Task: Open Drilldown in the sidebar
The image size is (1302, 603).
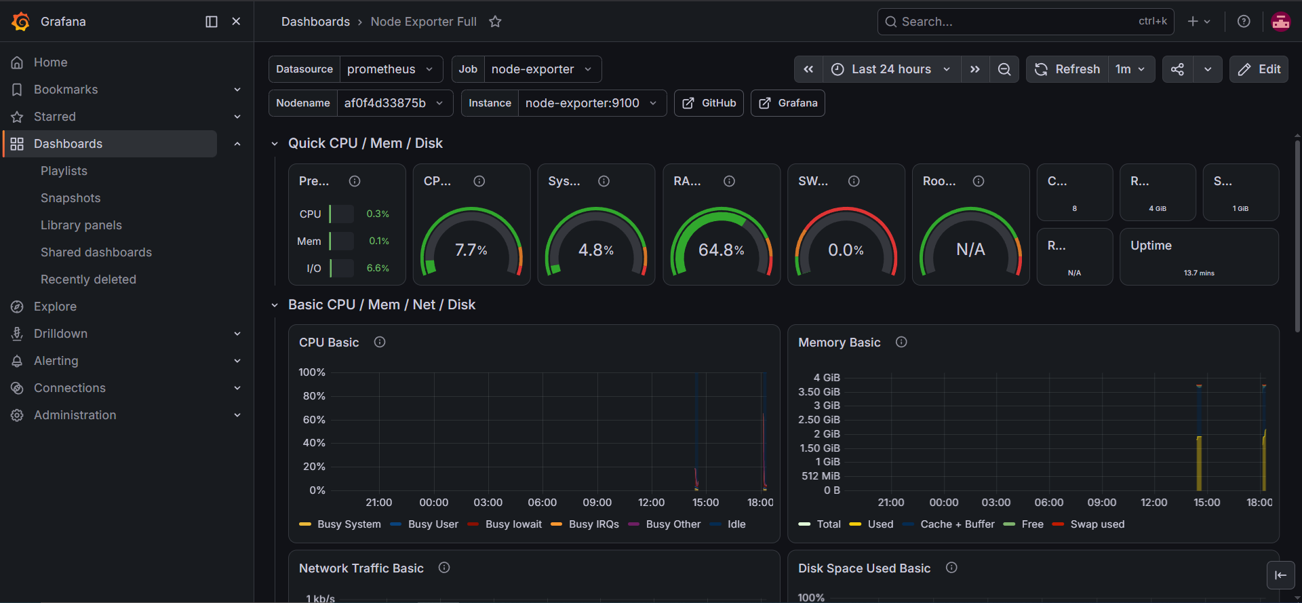Action: [x=60, y=334]
